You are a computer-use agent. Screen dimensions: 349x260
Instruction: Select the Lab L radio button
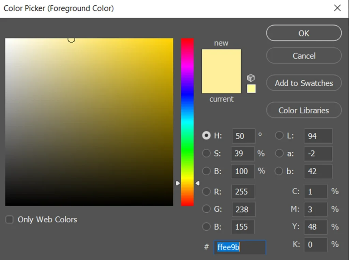click(x=279, y=136)
